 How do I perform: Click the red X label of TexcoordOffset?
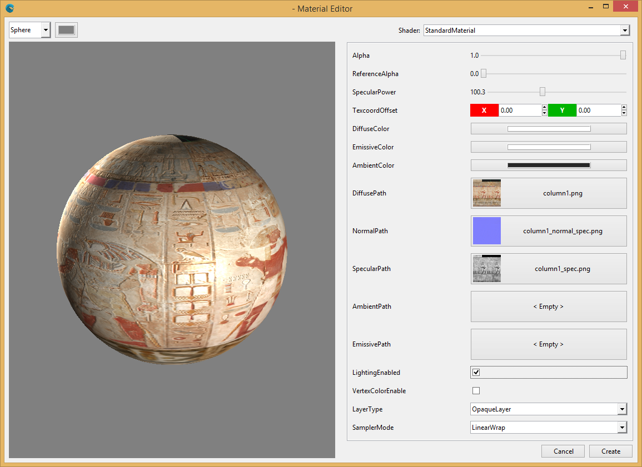[x=484, y=111]
